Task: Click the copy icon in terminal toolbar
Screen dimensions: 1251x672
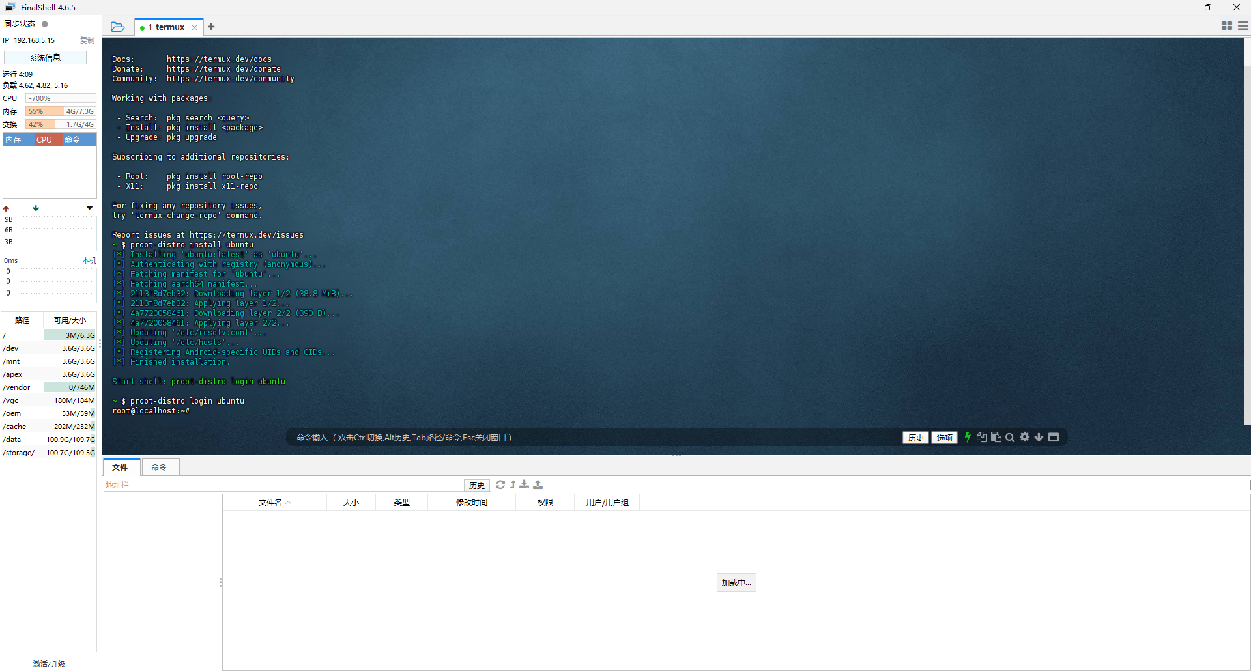Action: coord(982,437)
